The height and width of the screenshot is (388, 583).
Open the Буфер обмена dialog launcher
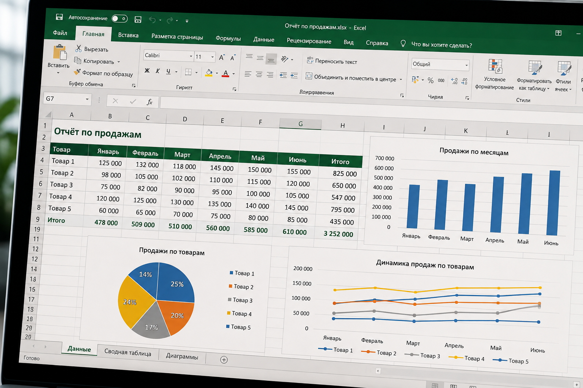coord(134,86)
